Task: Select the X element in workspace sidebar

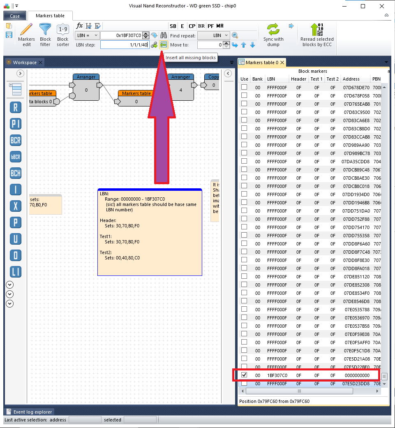Action: click(16, 206)
